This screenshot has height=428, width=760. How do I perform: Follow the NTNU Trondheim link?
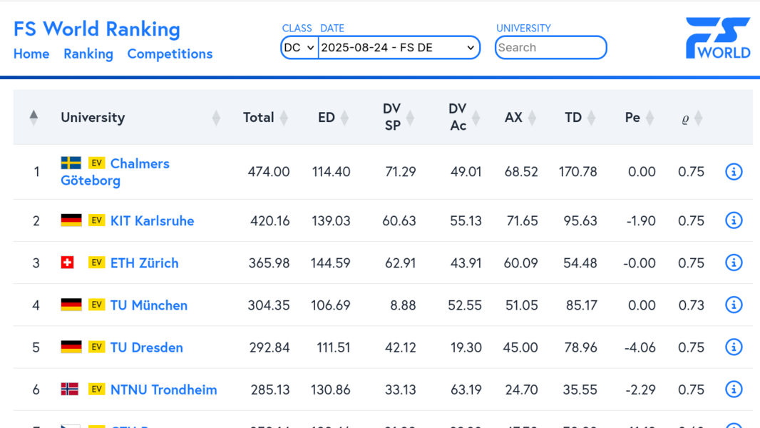click(163, 390)
